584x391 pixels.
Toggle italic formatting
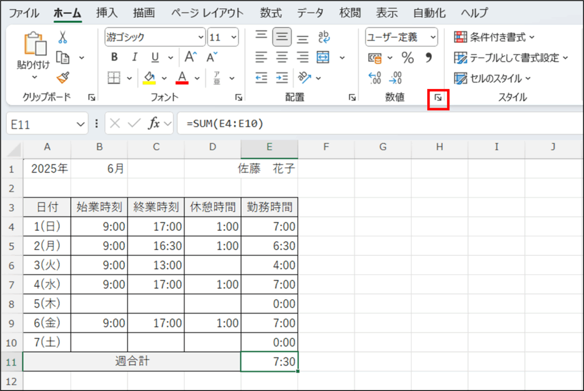[135, 58]
